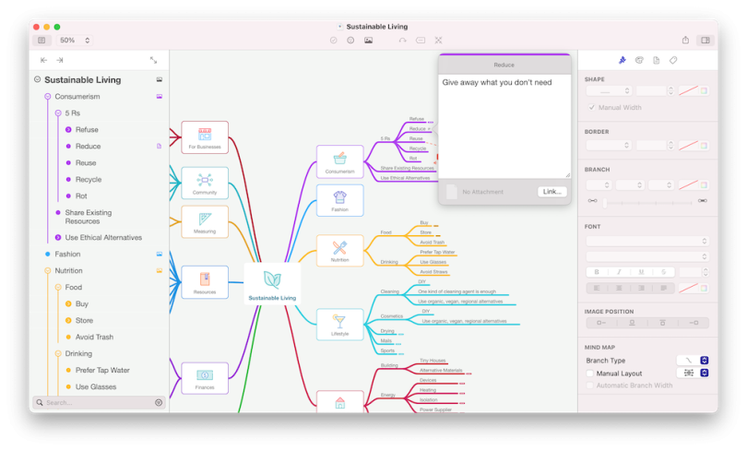The image size is (747, 451).
Task: Switch to the document inspector tab
Action: click(657, 60)
